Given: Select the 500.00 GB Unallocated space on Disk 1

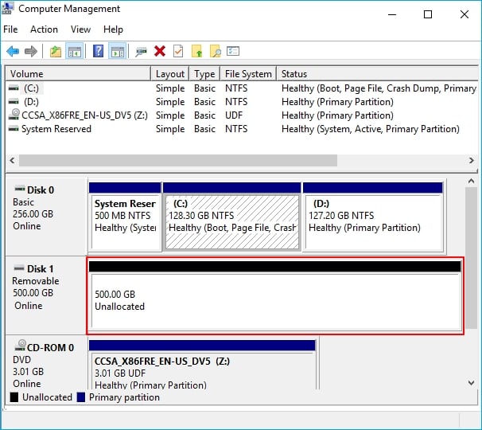Looking at the screenshot, I should tap(274, 300).
